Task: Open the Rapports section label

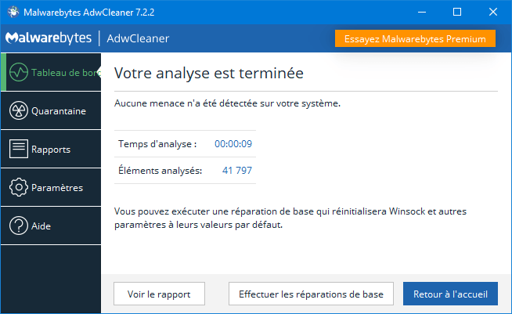Action: tap(51, 150)
